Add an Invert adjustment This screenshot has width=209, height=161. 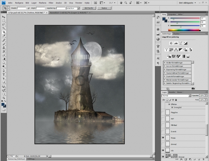pyautogui.click(x=169, y=56)
